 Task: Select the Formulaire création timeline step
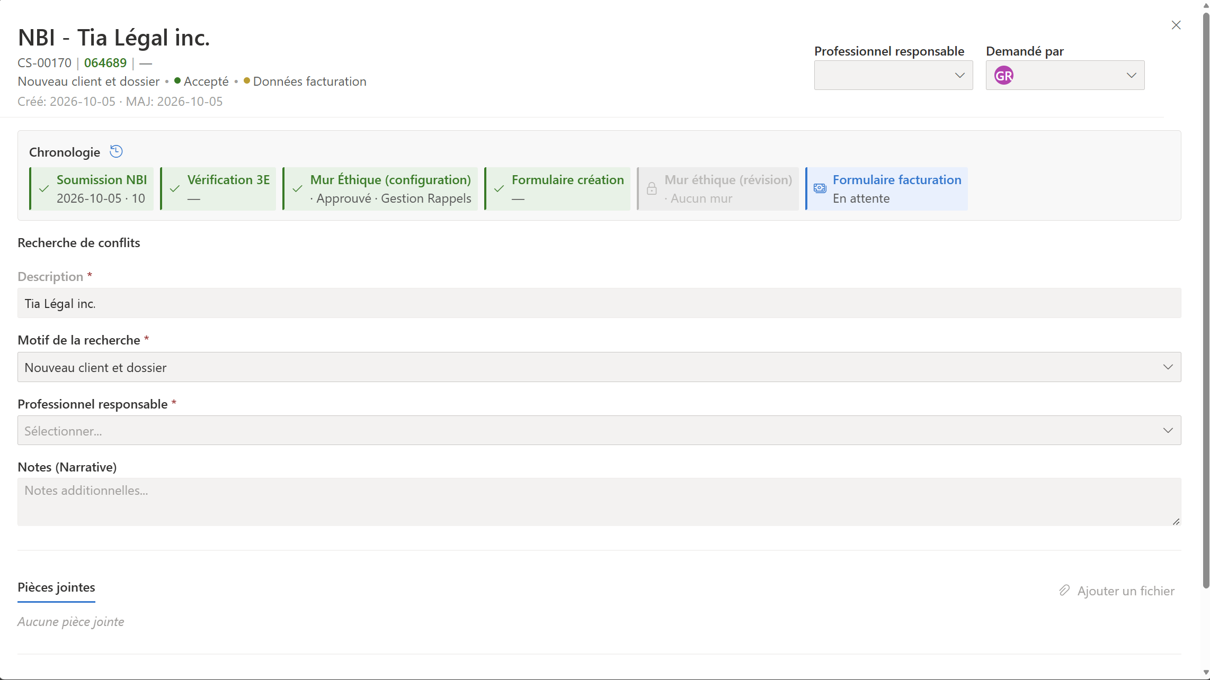tap(557, 189)
